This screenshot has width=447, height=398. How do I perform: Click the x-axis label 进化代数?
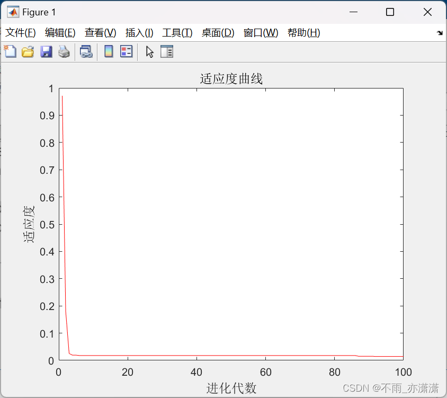click(231, 388)
